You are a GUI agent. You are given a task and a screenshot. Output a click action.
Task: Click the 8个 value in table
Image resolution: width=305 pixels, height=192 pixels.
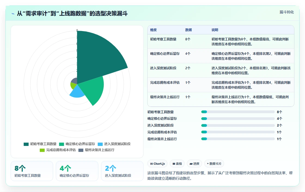[188, 39]
